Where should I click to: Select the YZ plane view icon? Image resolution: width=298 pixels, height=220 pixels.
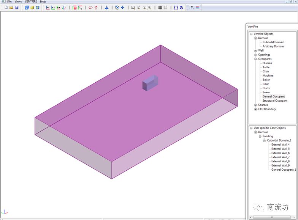pos(53,8)
